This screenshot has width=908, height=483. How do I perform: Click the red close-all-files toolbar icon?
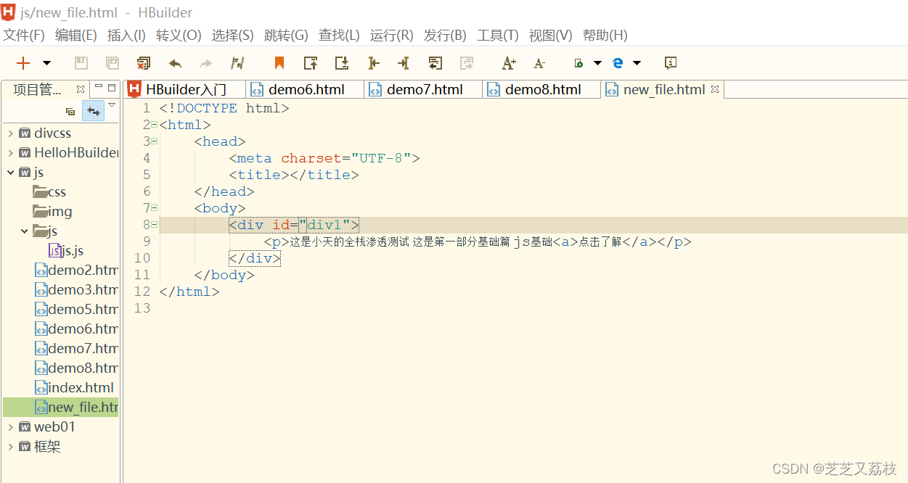pyautogui.click(x=144, y=63)
